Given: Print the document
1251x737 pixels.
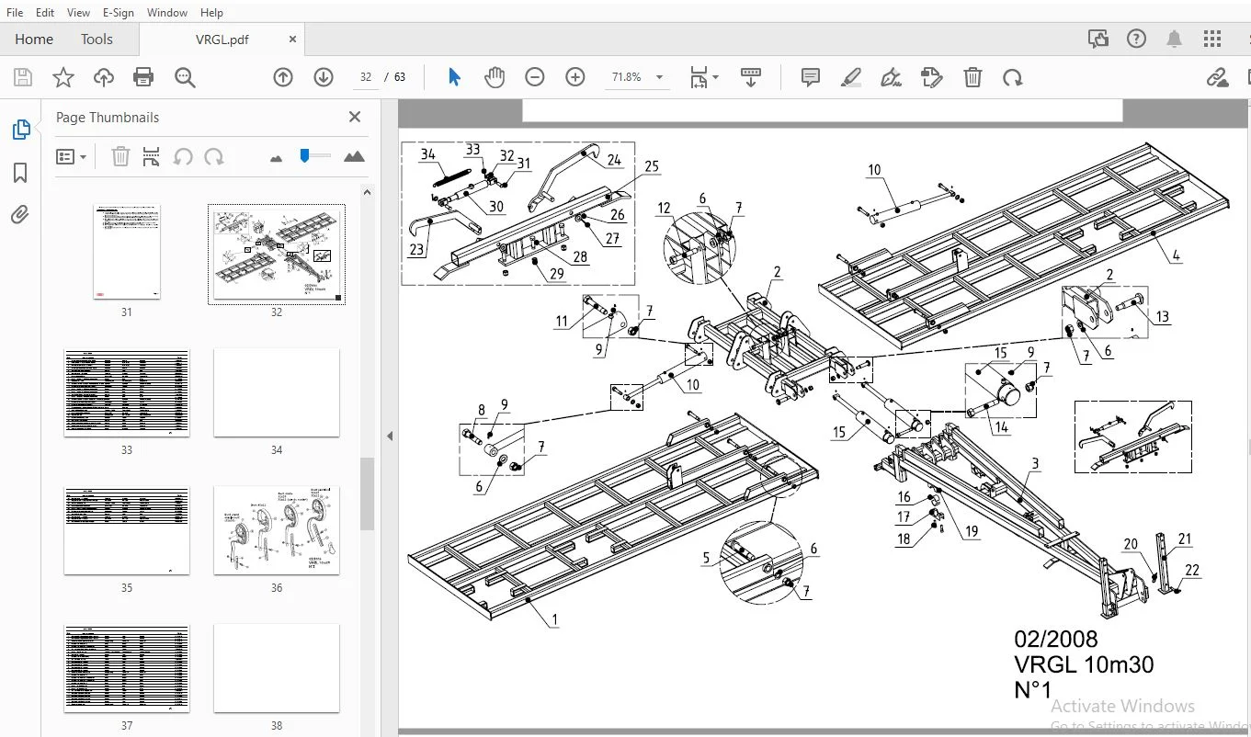Looking at the screenshot, I should pos(143,77).
